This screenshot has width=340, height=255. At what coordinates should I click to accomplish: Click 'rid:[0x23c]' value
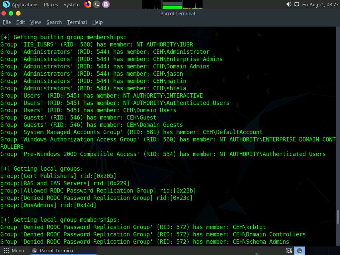175,198
